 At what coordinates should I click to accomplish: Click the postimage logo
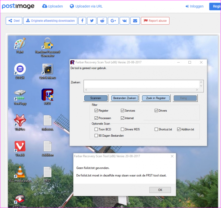click(x=18, y=6)
